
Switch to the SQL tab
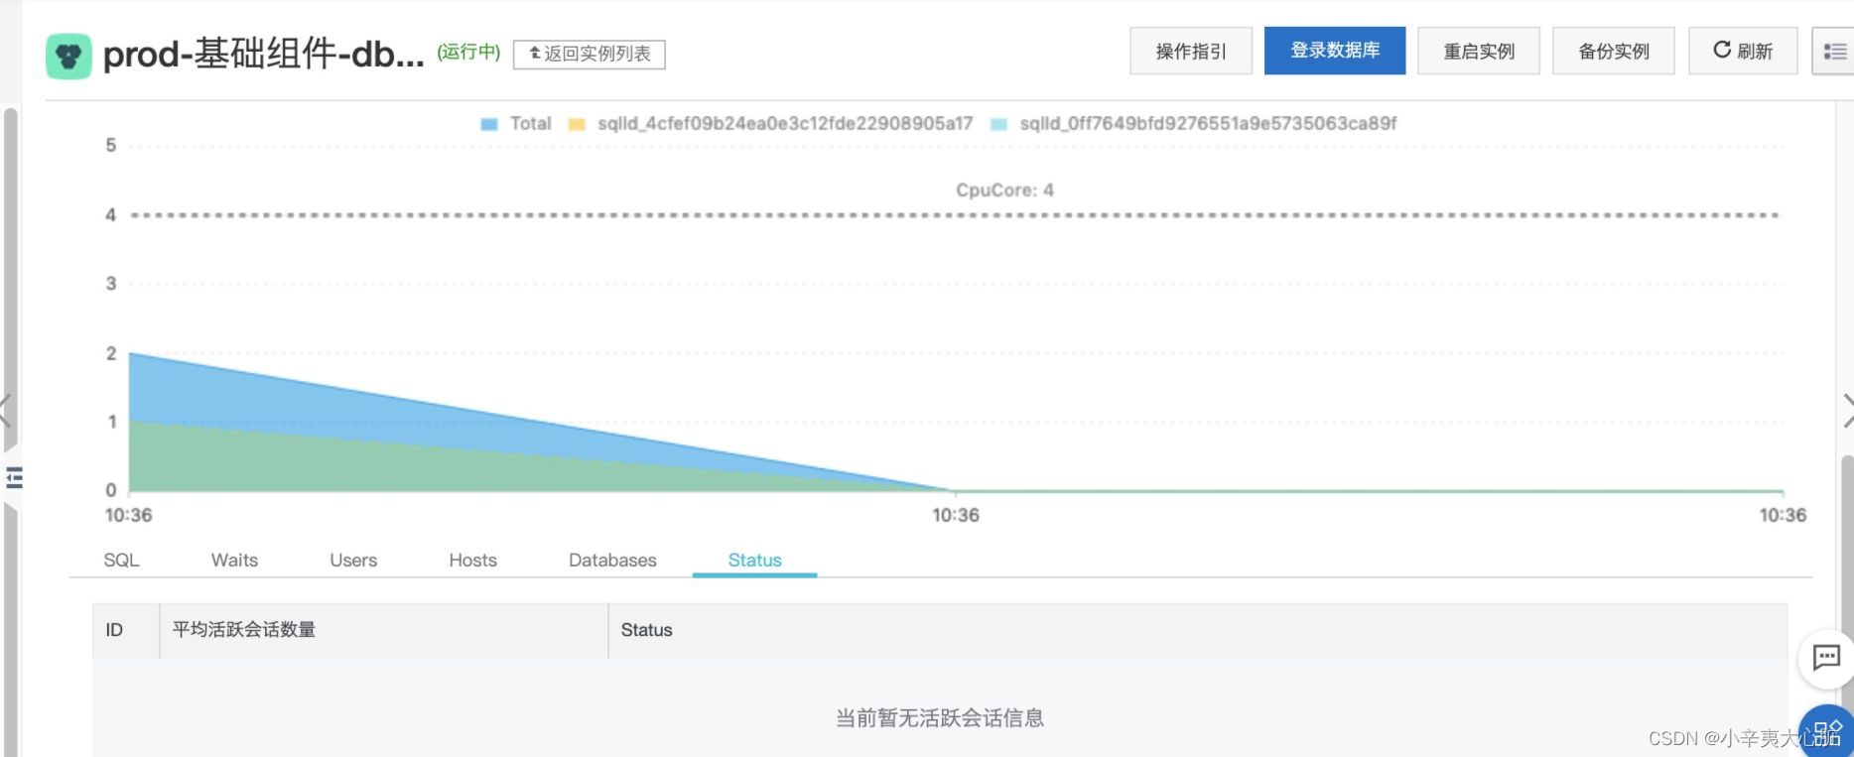[x=121, y=560]
